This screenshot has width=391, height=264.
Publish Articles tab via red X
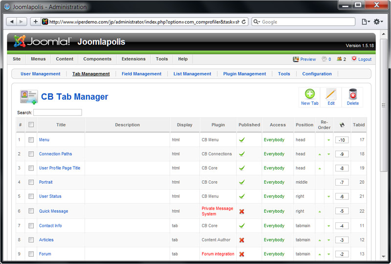[241, 240]
